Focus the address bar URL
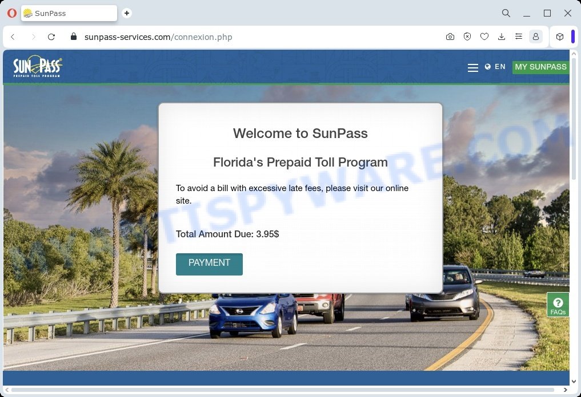The width and height of the screenshot is (581, 397). (x=158, y=37)
